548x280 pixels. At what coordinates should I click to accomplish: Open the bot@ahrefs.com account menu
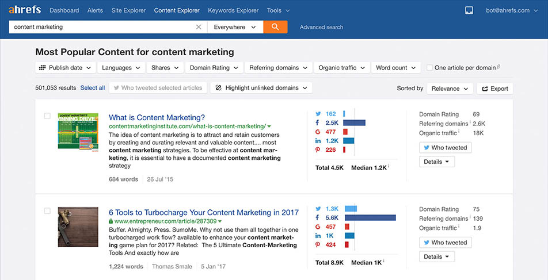512,10
